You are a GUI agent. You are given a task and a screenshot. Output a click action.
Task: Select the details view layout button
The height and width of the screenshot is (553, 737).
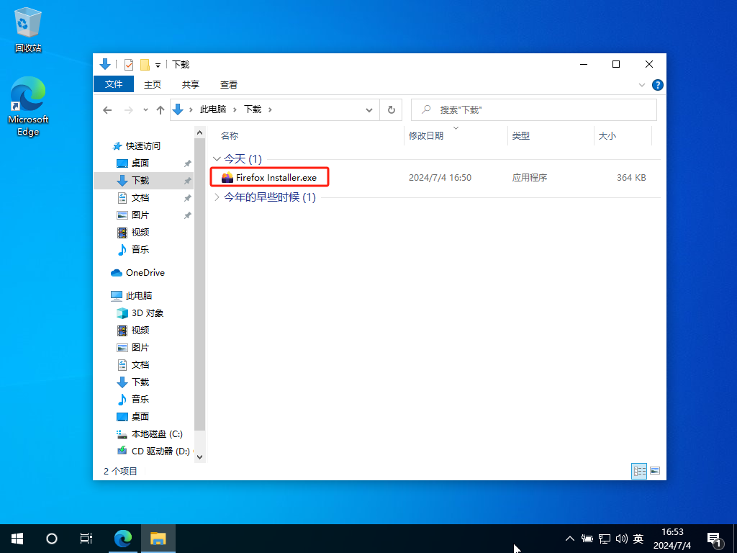pos(639,471)
